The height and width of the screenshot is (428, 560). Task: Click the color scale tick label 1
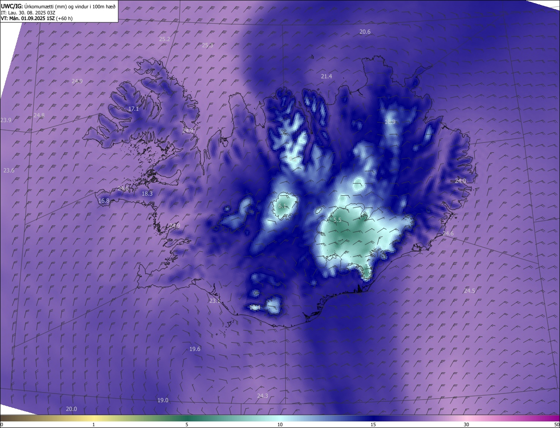[x=94, y=424]
